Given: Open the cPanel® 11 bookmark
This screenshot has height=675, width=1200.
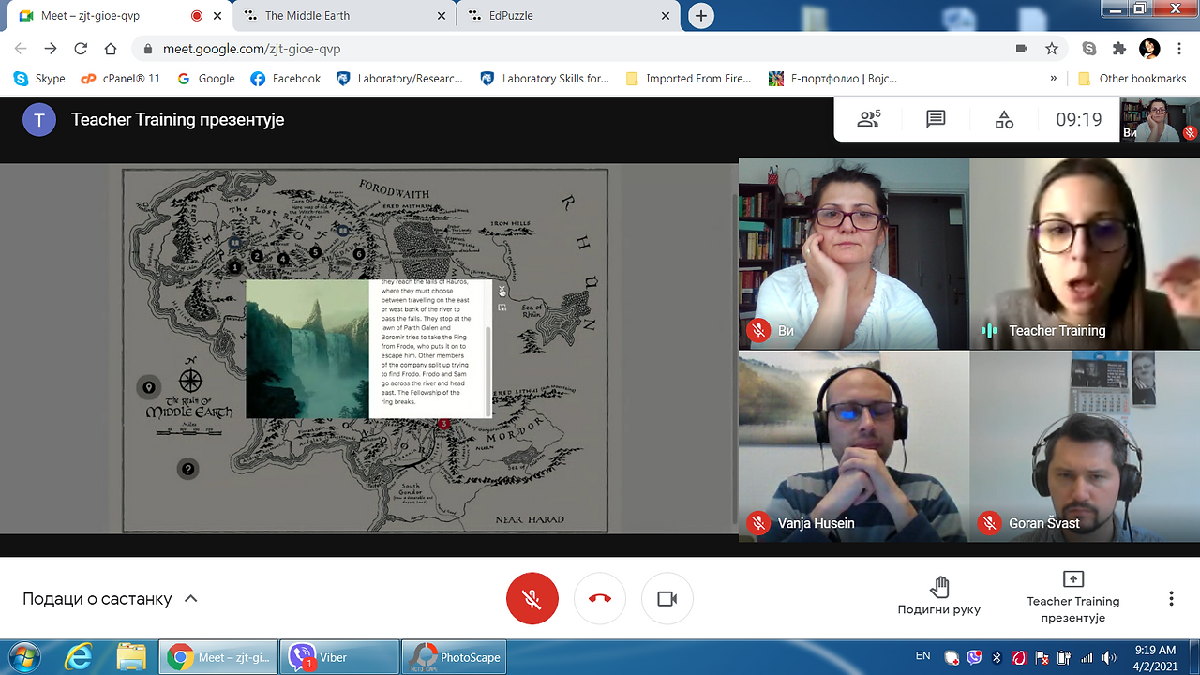Looking at the screenshot, I should pos(121,79).
